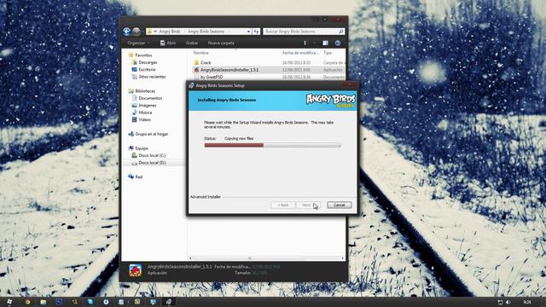The image size is (546, 307).
Task: Open the address bar history dropdown
Action: (x=248, y=32)
